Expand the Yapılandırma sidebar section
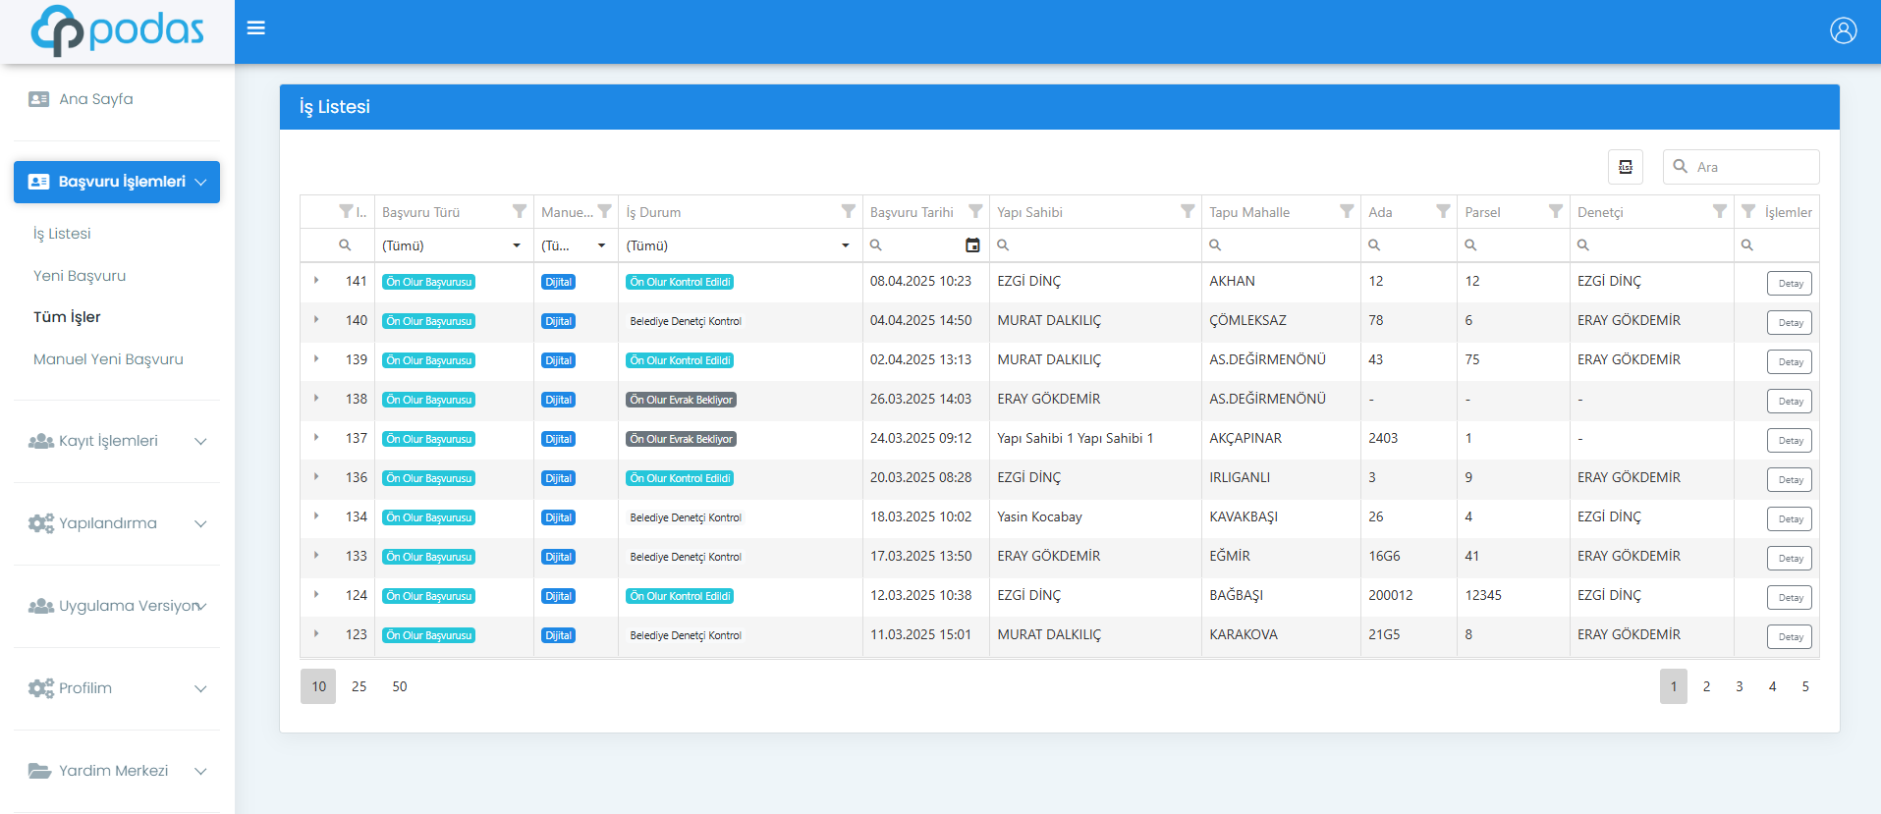The image size is (1881, 814). [x=118, y=523]
